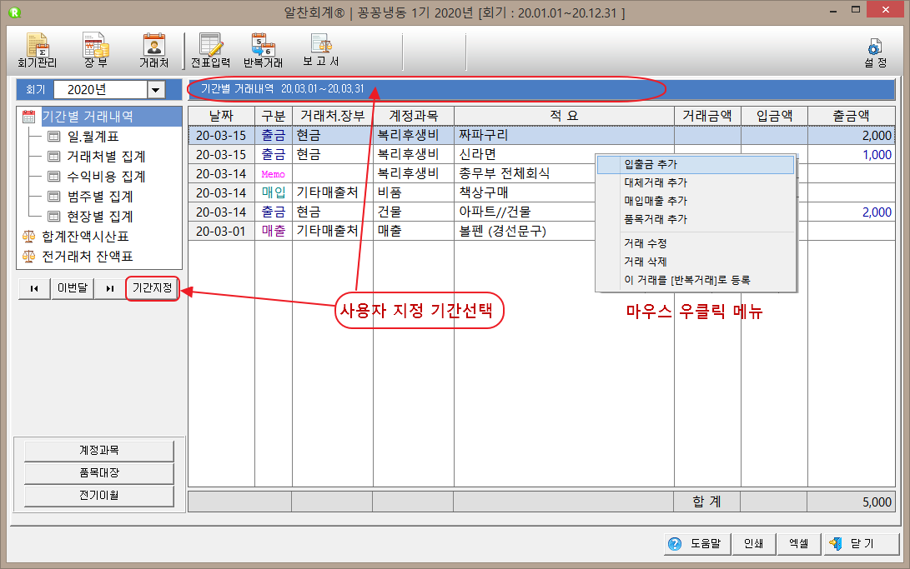Choose 품목거래 추가 from context menu
910x569 pixels.
[696, 220]
